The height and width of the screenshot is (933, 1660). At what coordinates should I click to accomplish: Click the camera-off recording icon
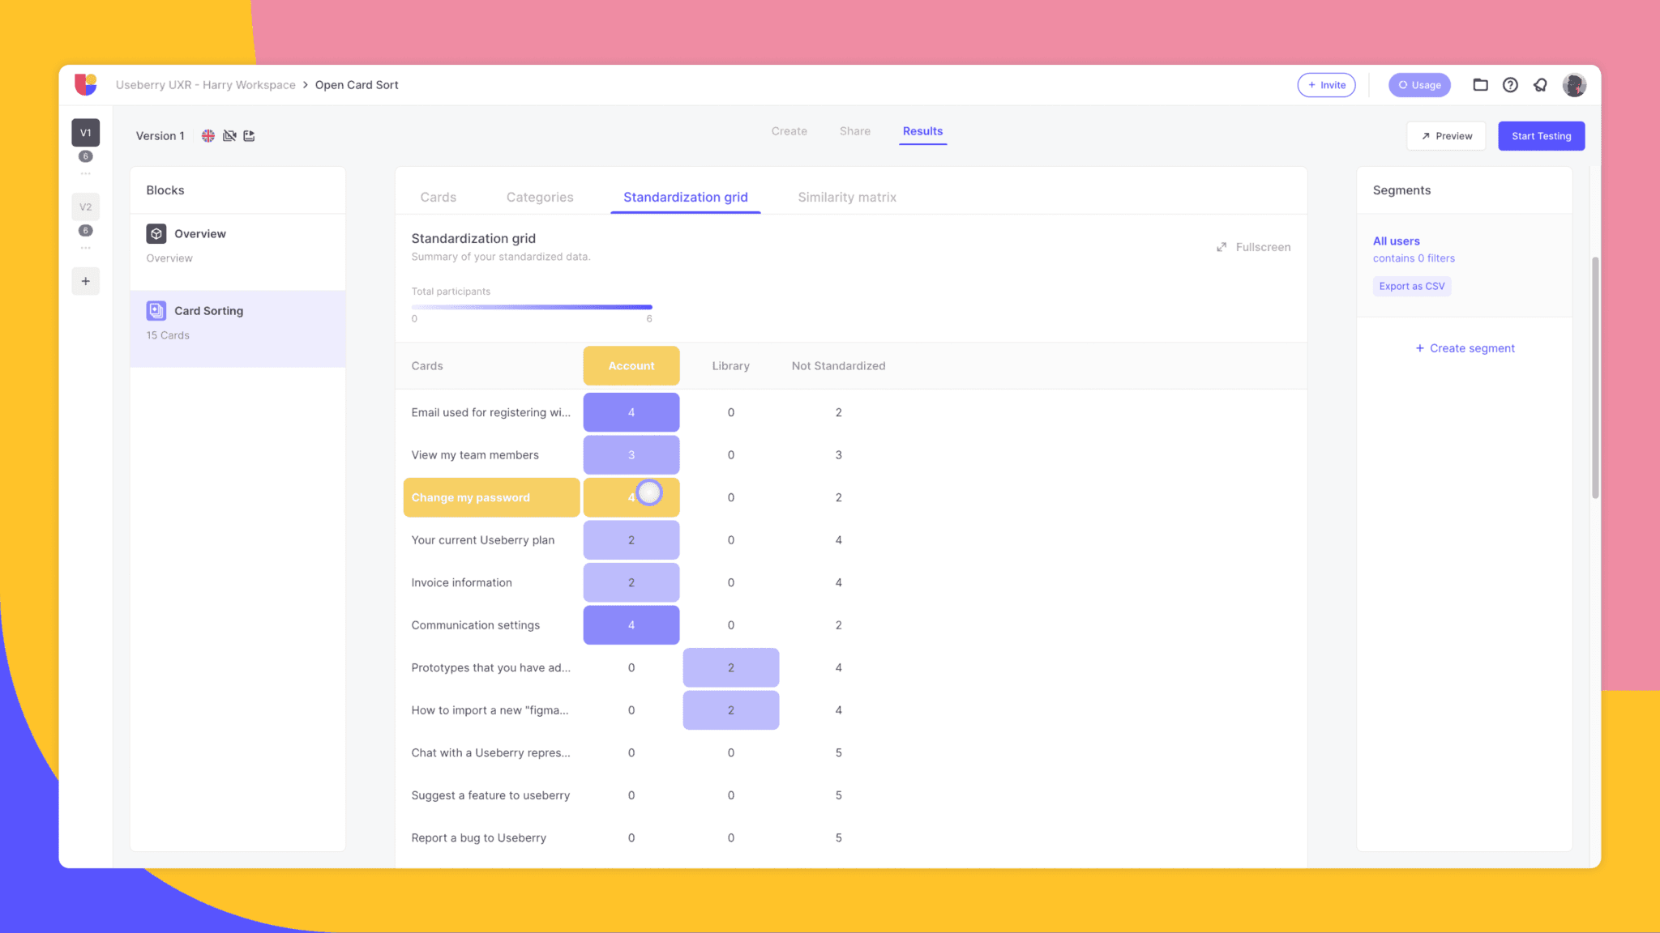(229, 136)
